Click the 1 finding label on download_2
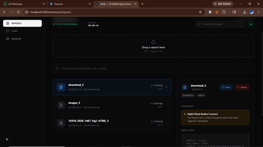Viewport: 263px width, 147px height. pyautogui.click(x=157, y=85)
